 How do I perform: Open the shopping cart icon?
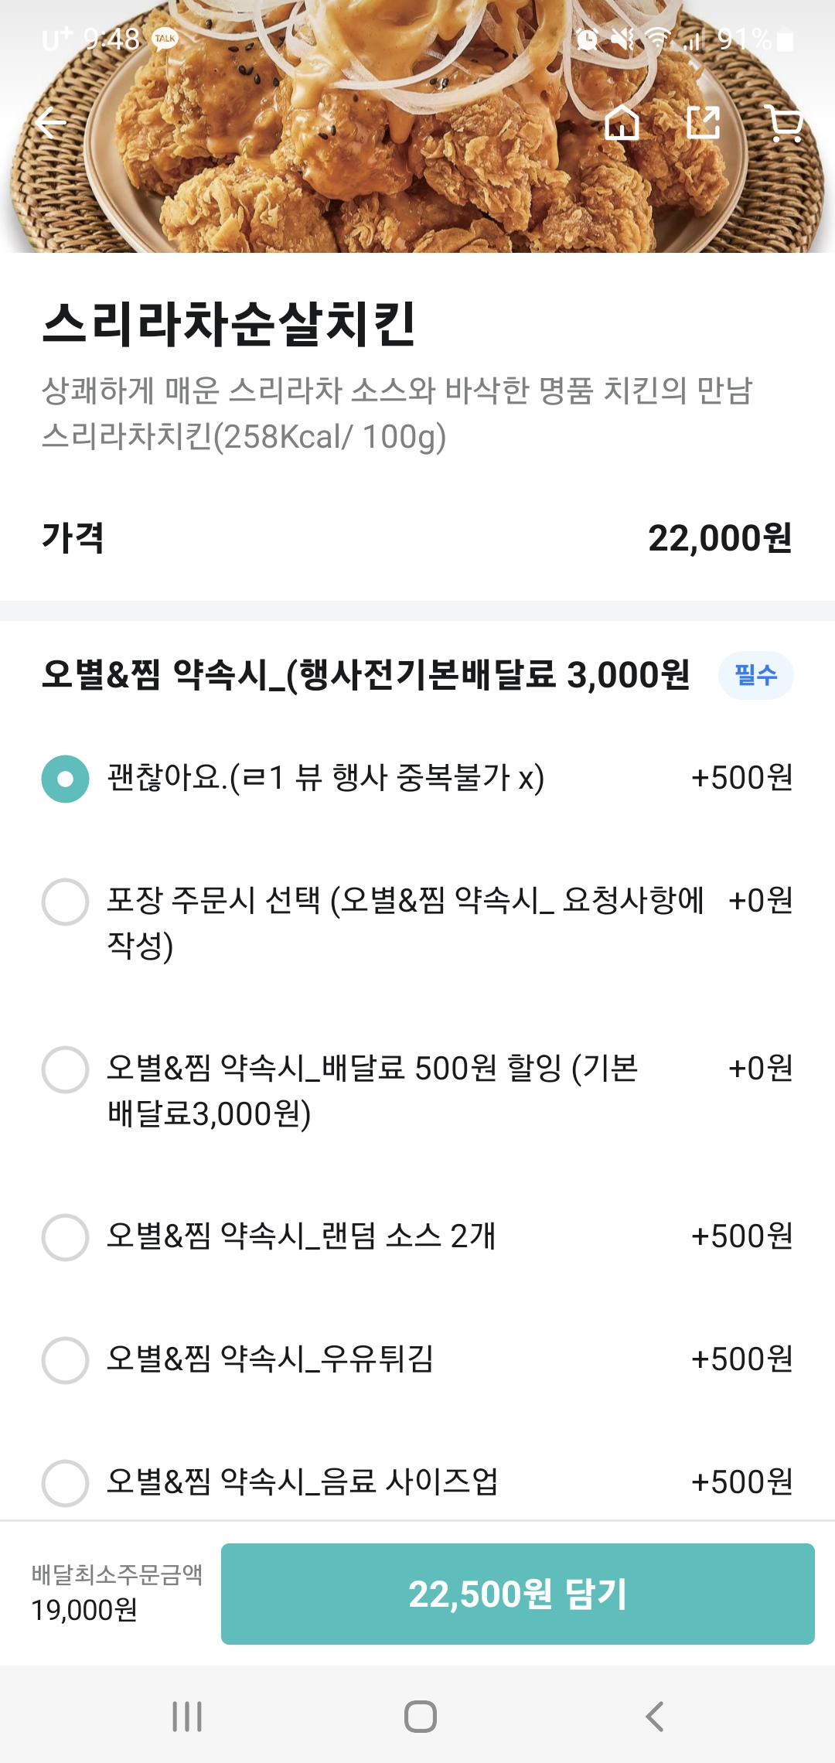786,124
